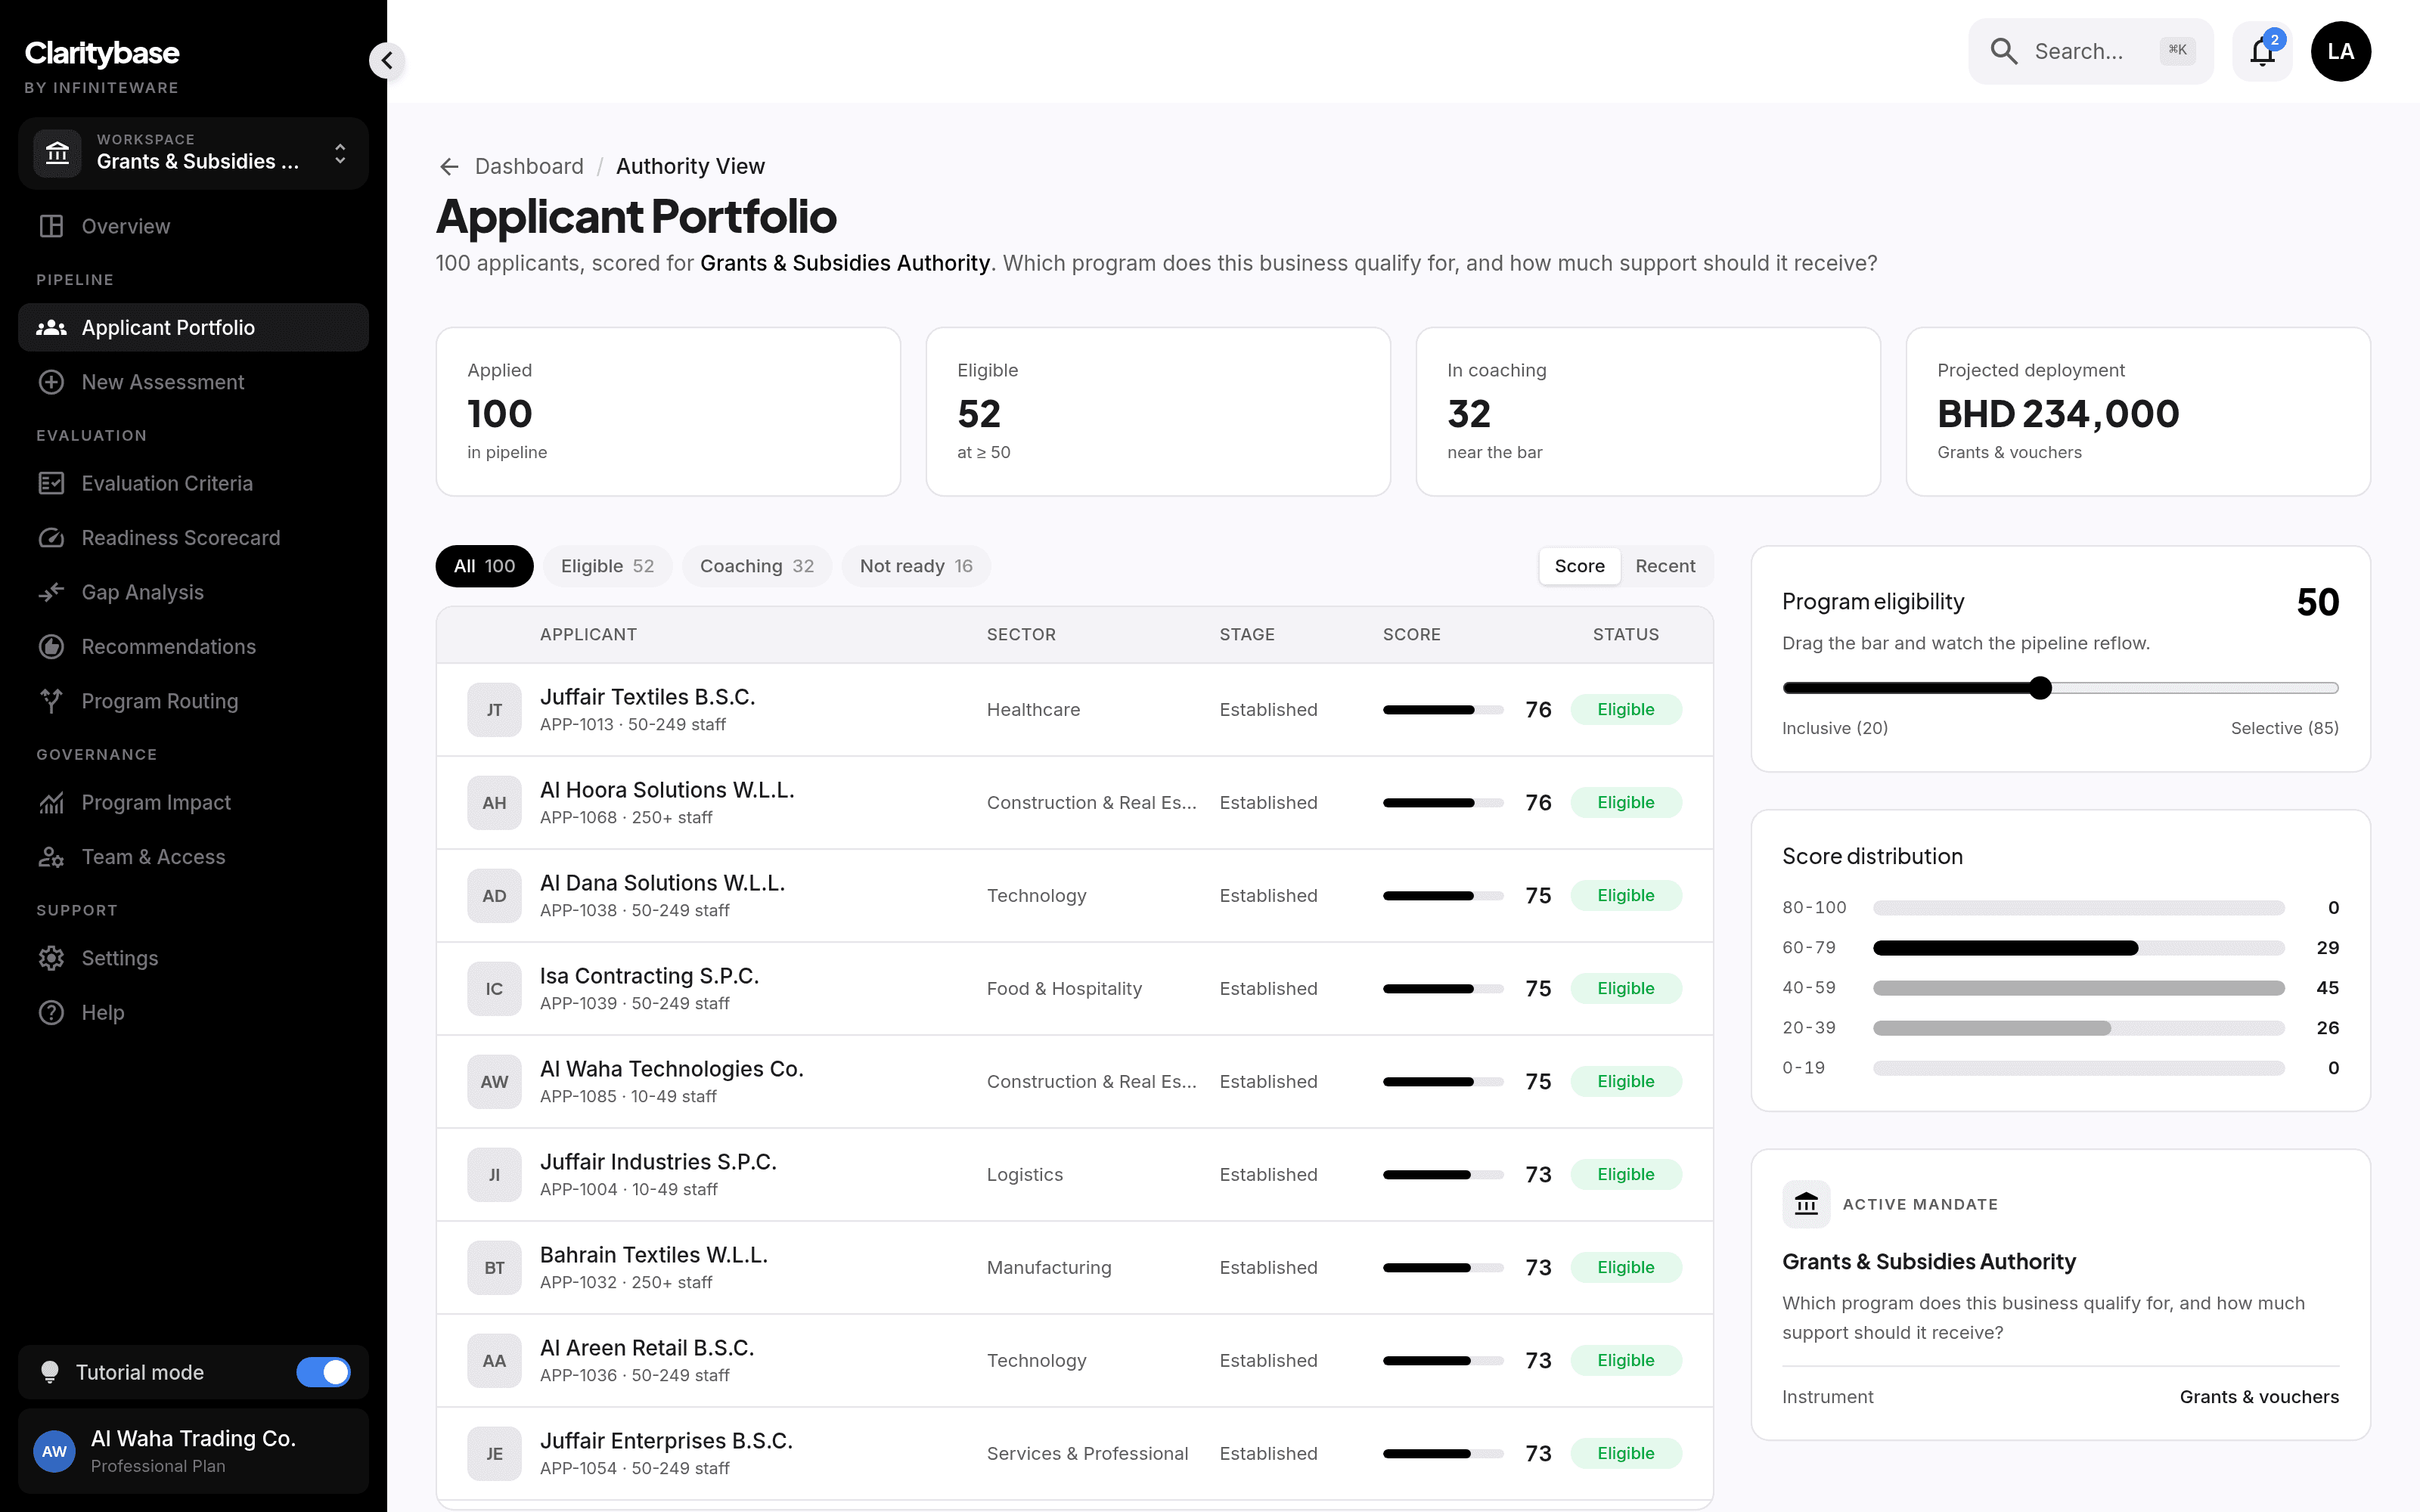Open the LA user avatar menu
This screenshot has height=1512, width=2420.
(2340, 51)
